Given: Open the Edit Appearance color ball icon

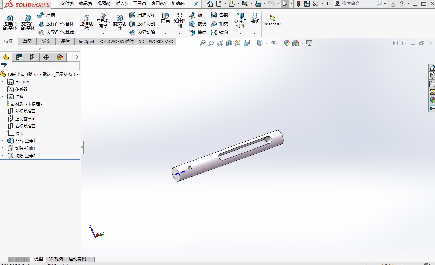Looking at the screenshot, I should pyautogui.click(x=287, y=43).
